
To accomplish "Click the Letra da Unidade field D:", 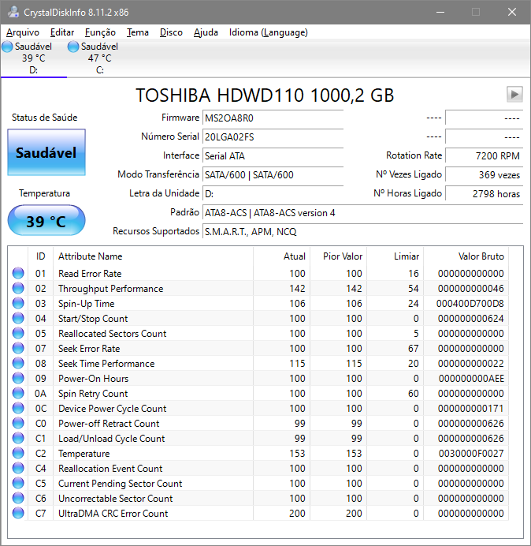I will (x=273, y=193).
